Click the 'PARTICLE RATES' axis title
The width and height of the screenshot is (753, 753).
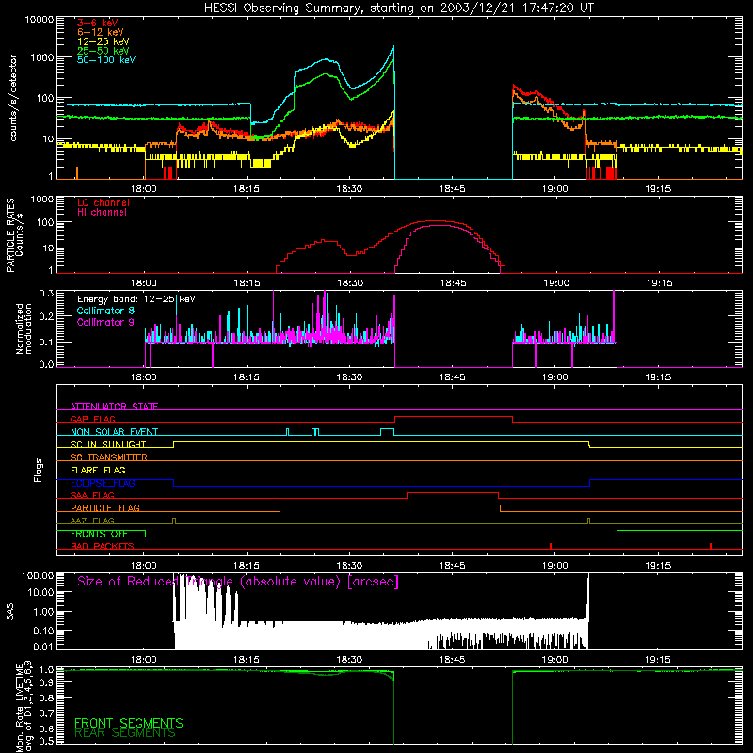coord(10,235)
